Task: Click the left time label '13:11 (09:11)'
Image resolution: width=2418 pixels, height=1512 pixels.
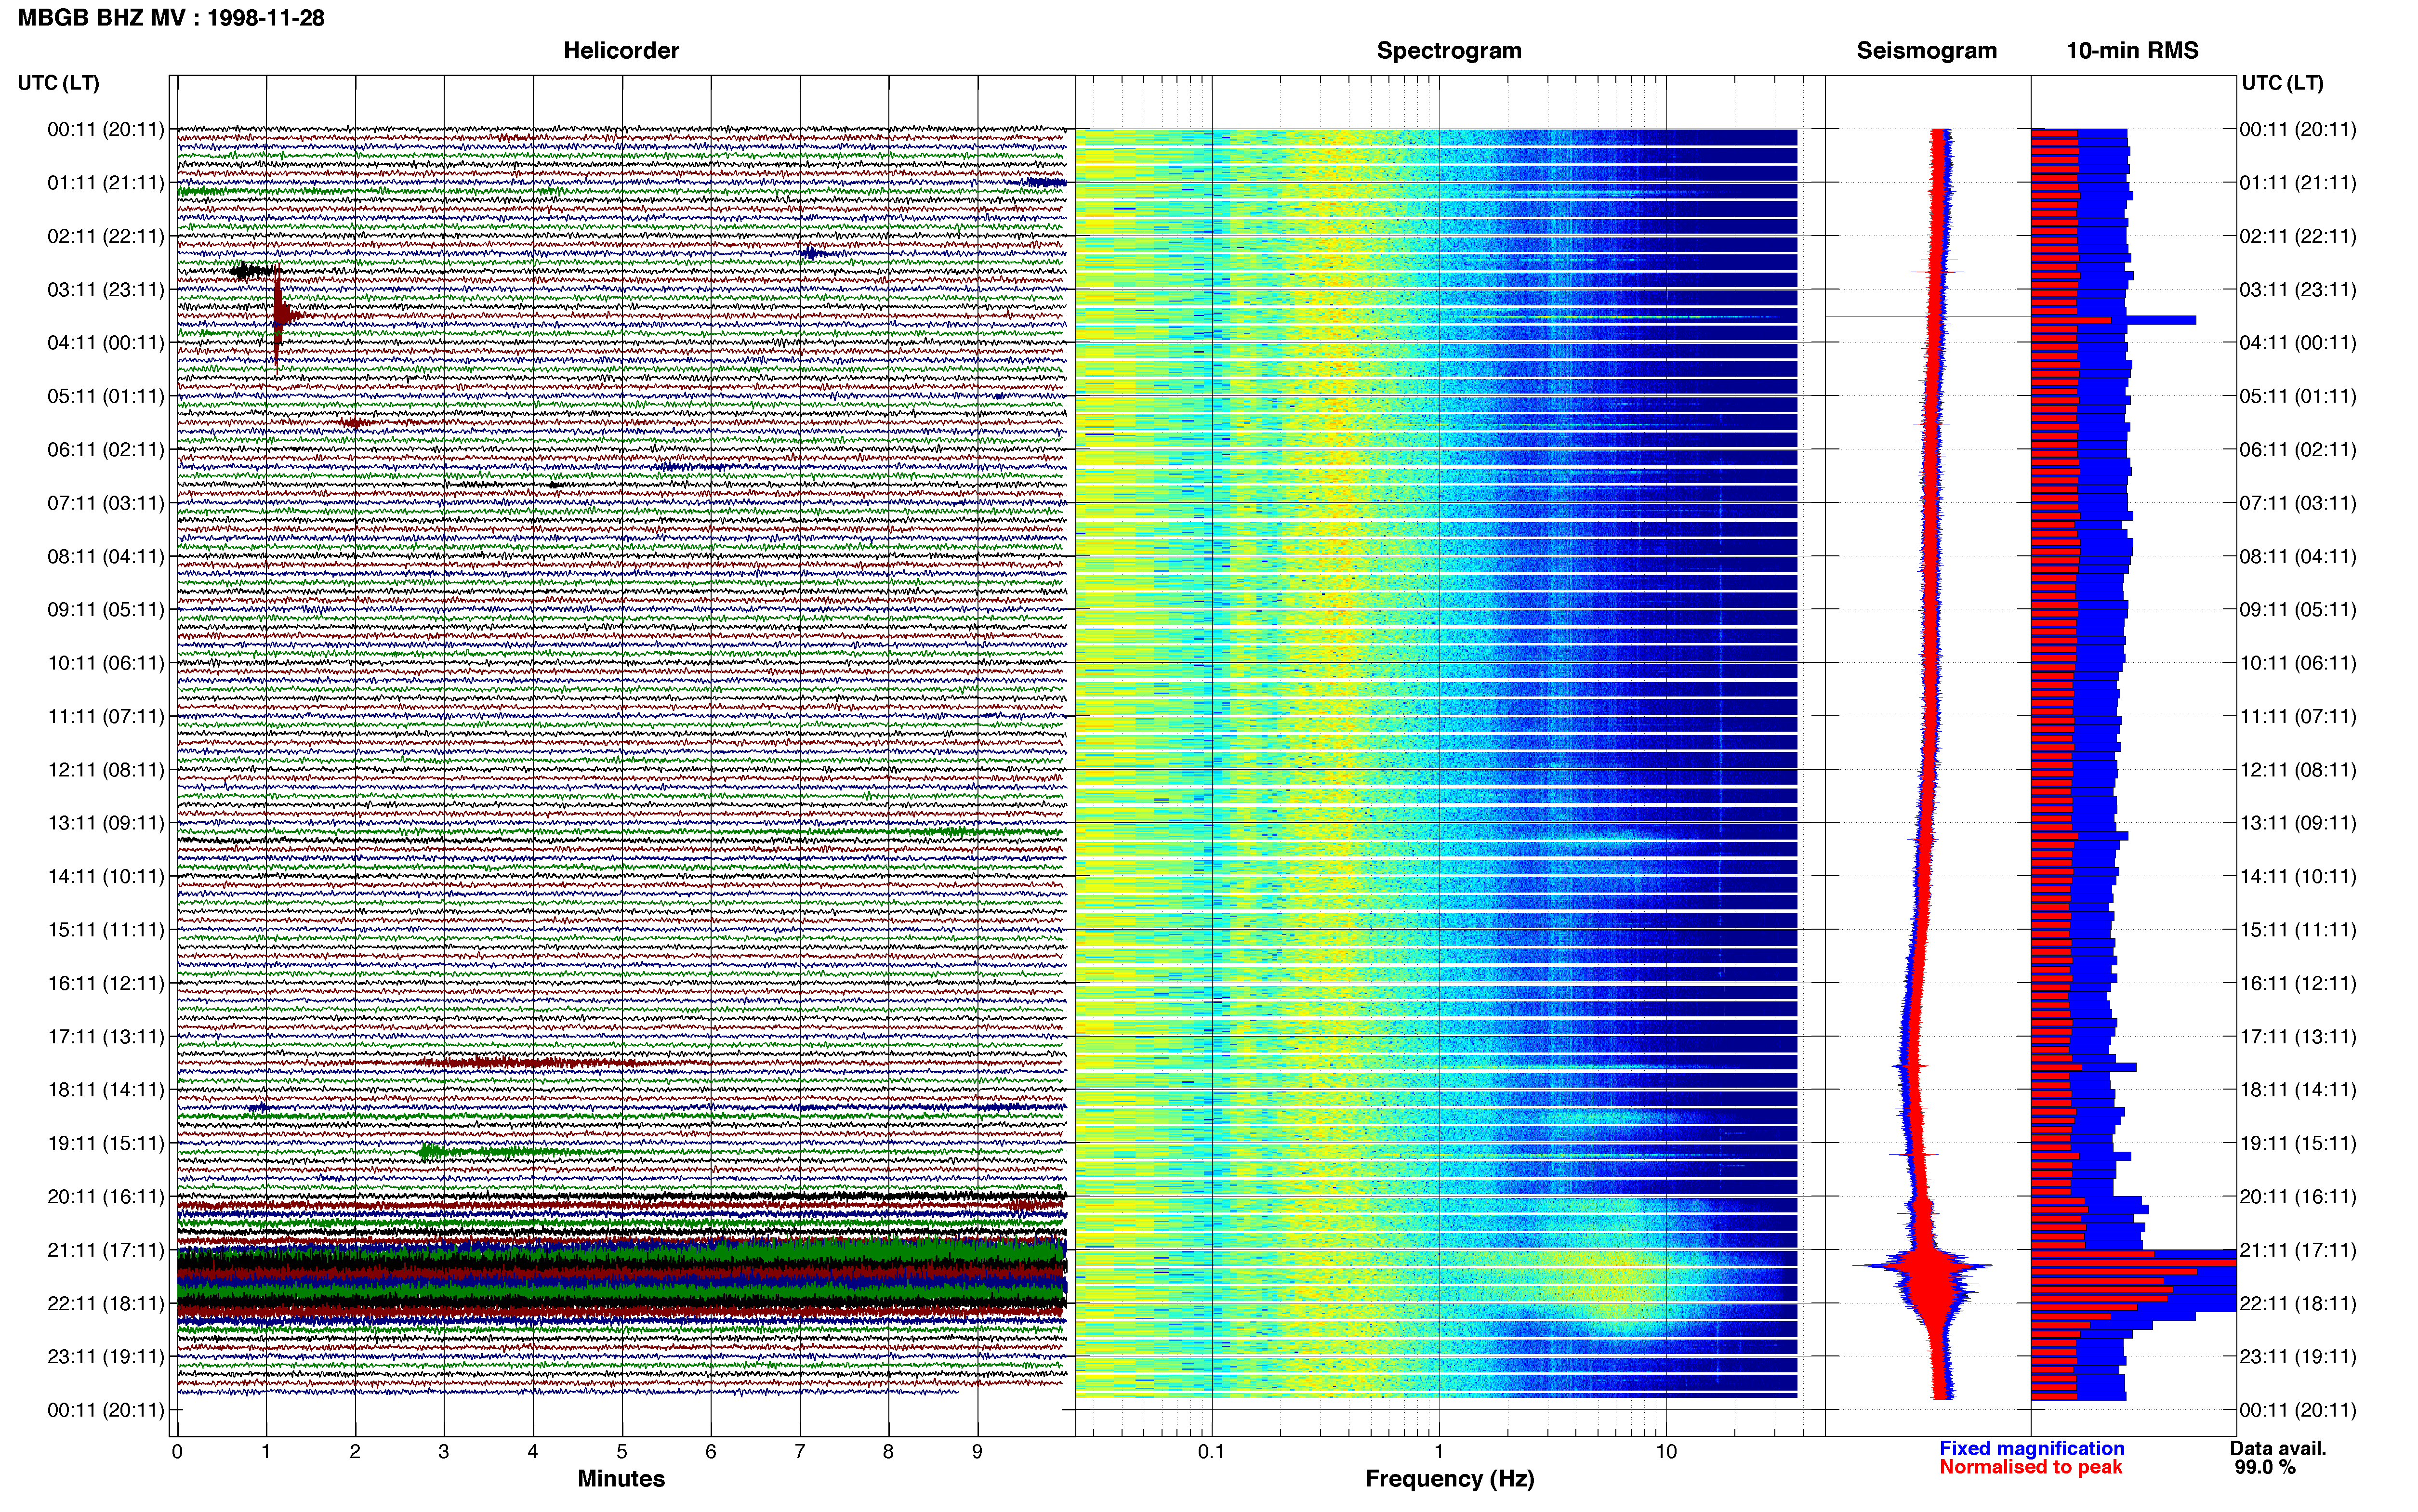Action: click(106, 823)
